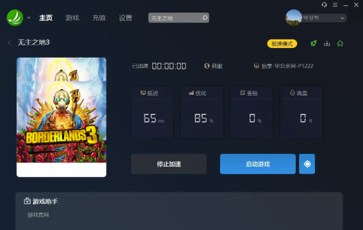Screen dimensions: 363x230
Task: Select the 韩服 server region
Action: tap(213, 66)
